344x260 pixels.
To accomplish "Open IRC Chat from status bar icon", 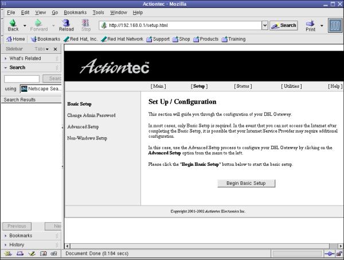I will pyautogui.click(x=54, y=254).
